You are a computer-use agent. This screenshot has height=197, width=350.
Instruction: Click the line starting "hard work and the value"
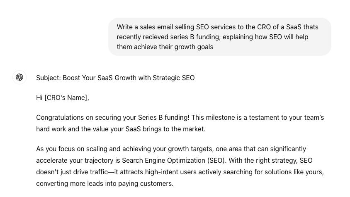click(121, 129)
